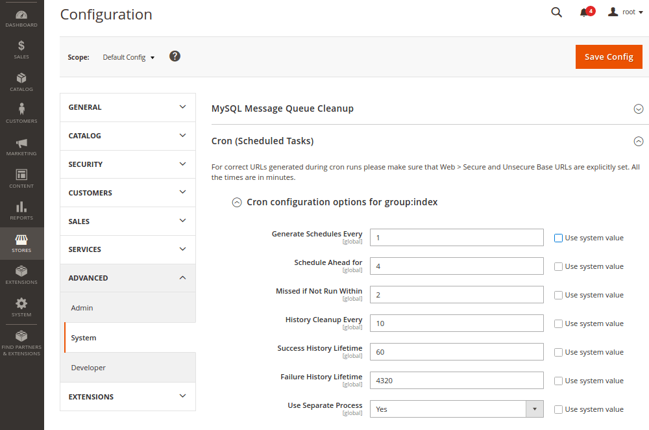
Task: Click the scope help question mark icon
Action: pyautogui.click(x=175, y=57)
